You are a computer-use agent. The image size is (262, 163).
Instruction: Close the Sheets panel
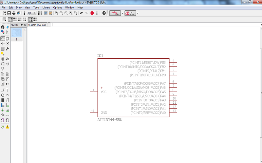pyautogui.click(x=25, y=25)
